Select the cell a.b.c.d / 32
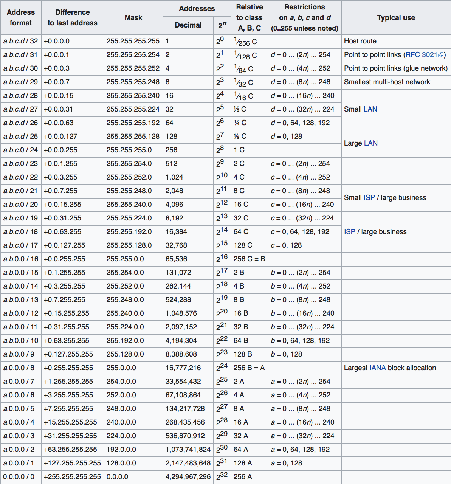 coord(21,41)
